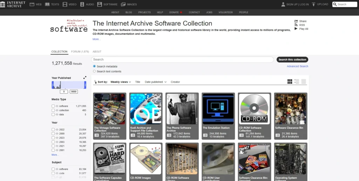Check the year 2000 filter
The height and width of the screenshot is (181, 359).
coord(53,133)
